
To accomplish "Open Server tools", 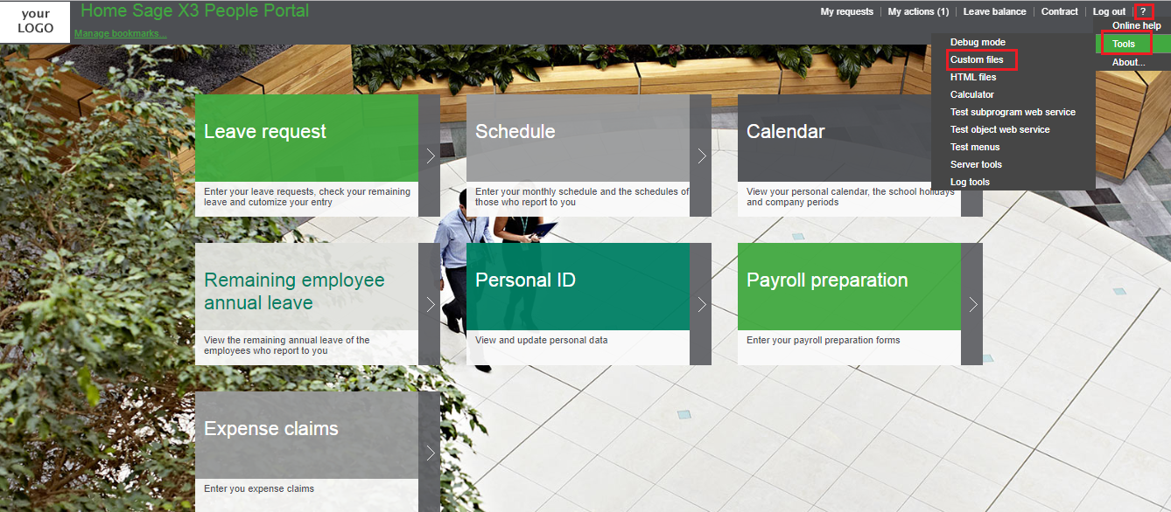I will tap(976, 164).
